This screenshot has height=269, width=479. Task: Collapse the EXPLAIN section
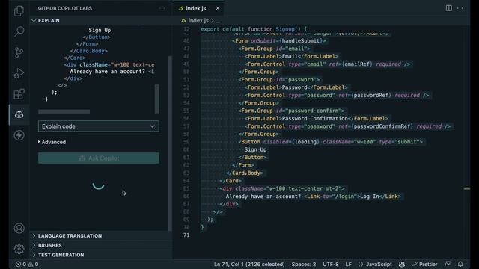[101, 20]
